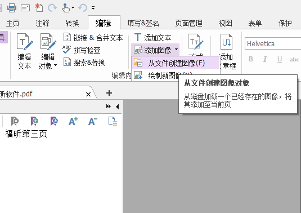Screen dimensions: 301x213
Task: Open the 填写&签名 ribbon tab
Action: tap(143, 23)
